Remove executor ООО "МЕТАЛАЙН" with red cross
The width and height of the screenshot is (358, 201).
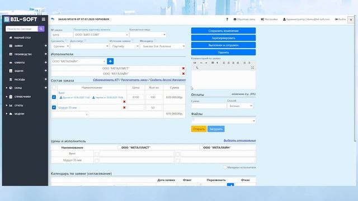183,74
